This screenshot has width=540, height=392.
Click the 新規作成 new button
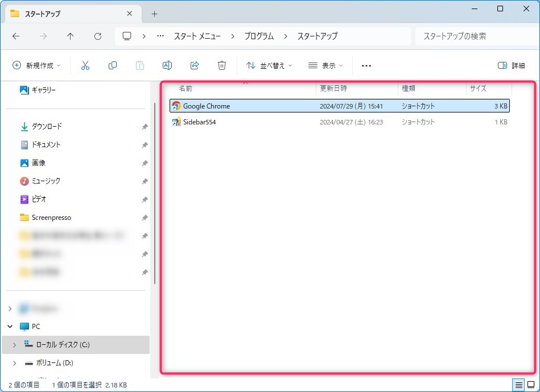point(36,65)
